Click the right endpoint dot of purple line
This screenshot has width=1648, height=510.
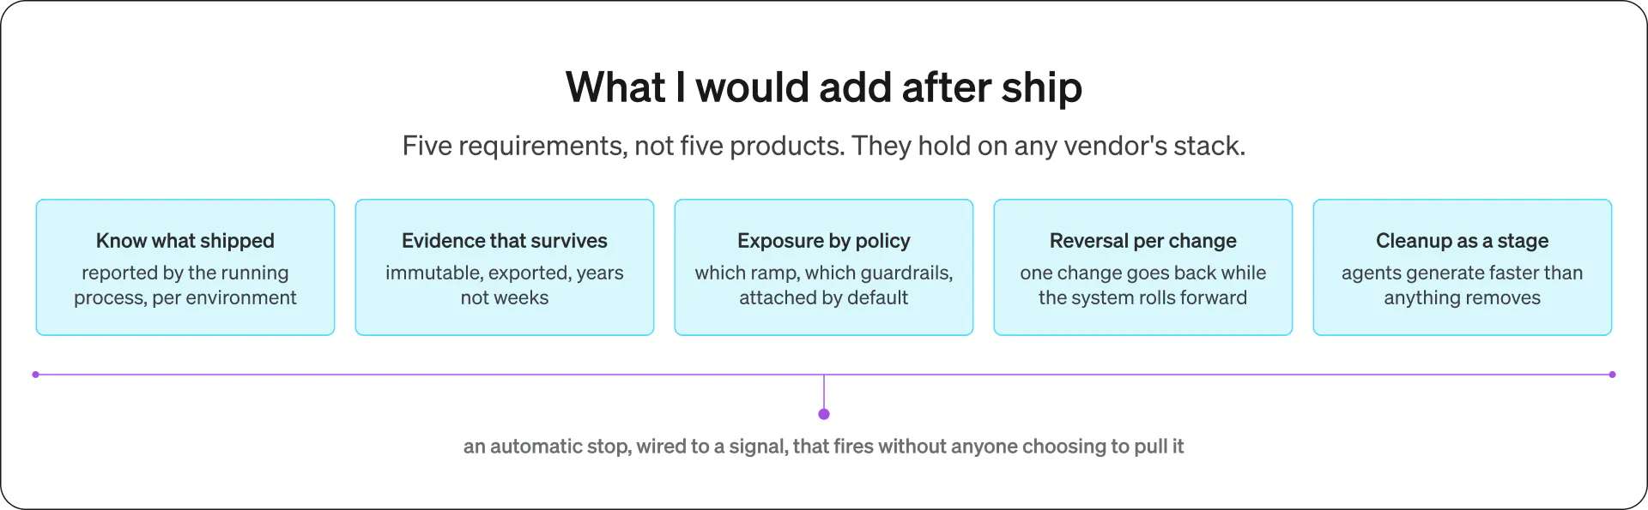tap(1612, 375)
